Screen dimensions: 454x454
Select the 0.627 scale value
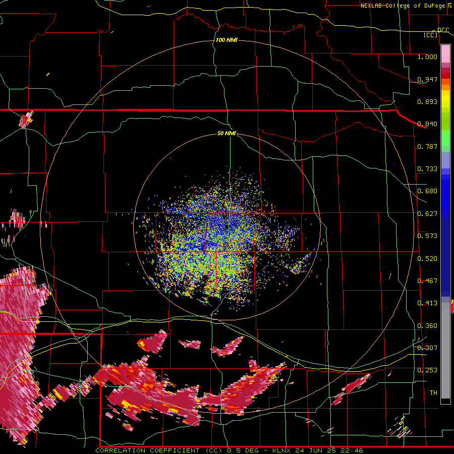(427, 214)
